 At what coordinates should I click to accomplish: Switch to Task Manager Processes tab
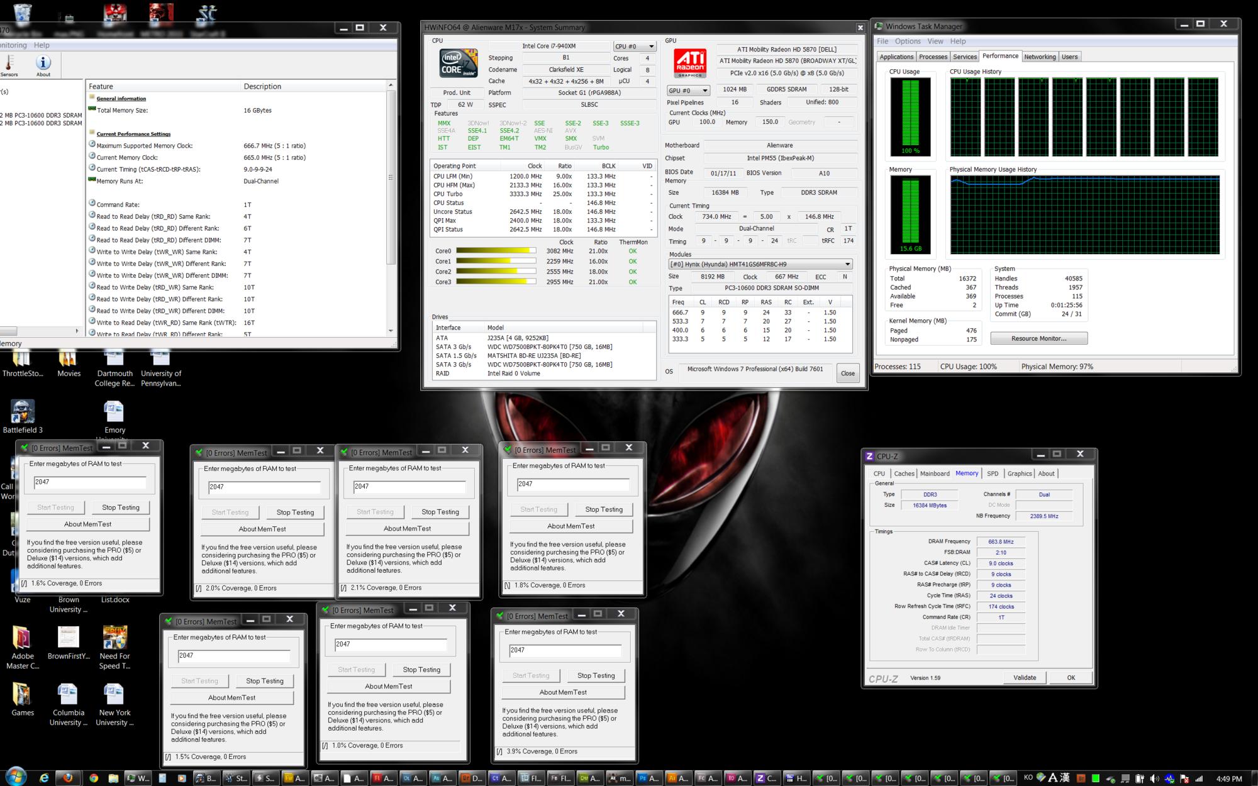click(x=933, y=57)
